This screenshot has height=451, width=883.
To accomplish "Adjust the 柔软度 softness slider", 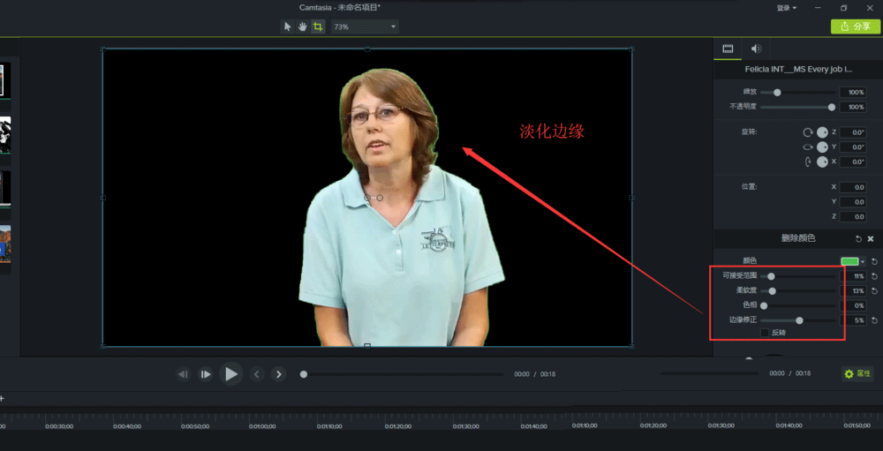I will (773, 291).
